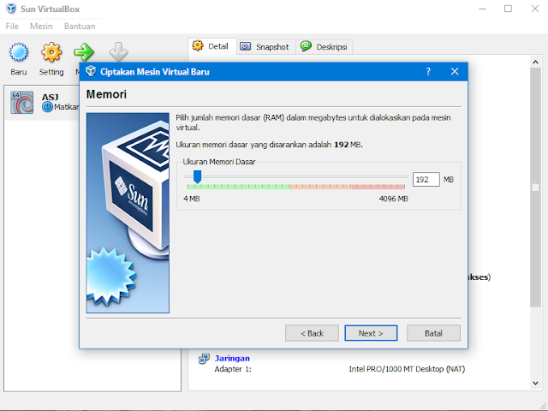
Task: Select the ASJ virtual machine icon
Action: pyautogui.click(x=21, y=103)
